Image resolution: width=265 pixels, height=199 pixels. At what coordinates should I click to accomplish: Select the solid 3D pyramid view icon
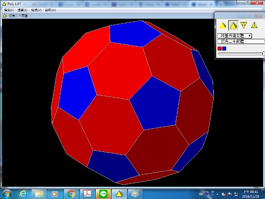223,25
